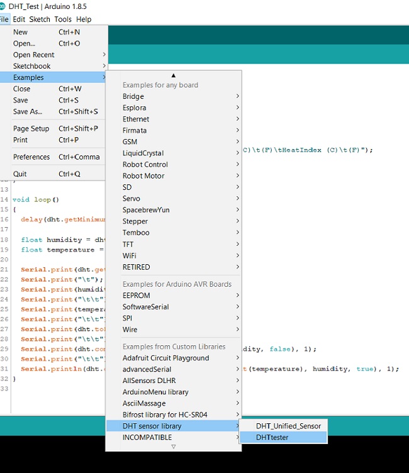Open DHTtester example sketch

coord(283,437)
